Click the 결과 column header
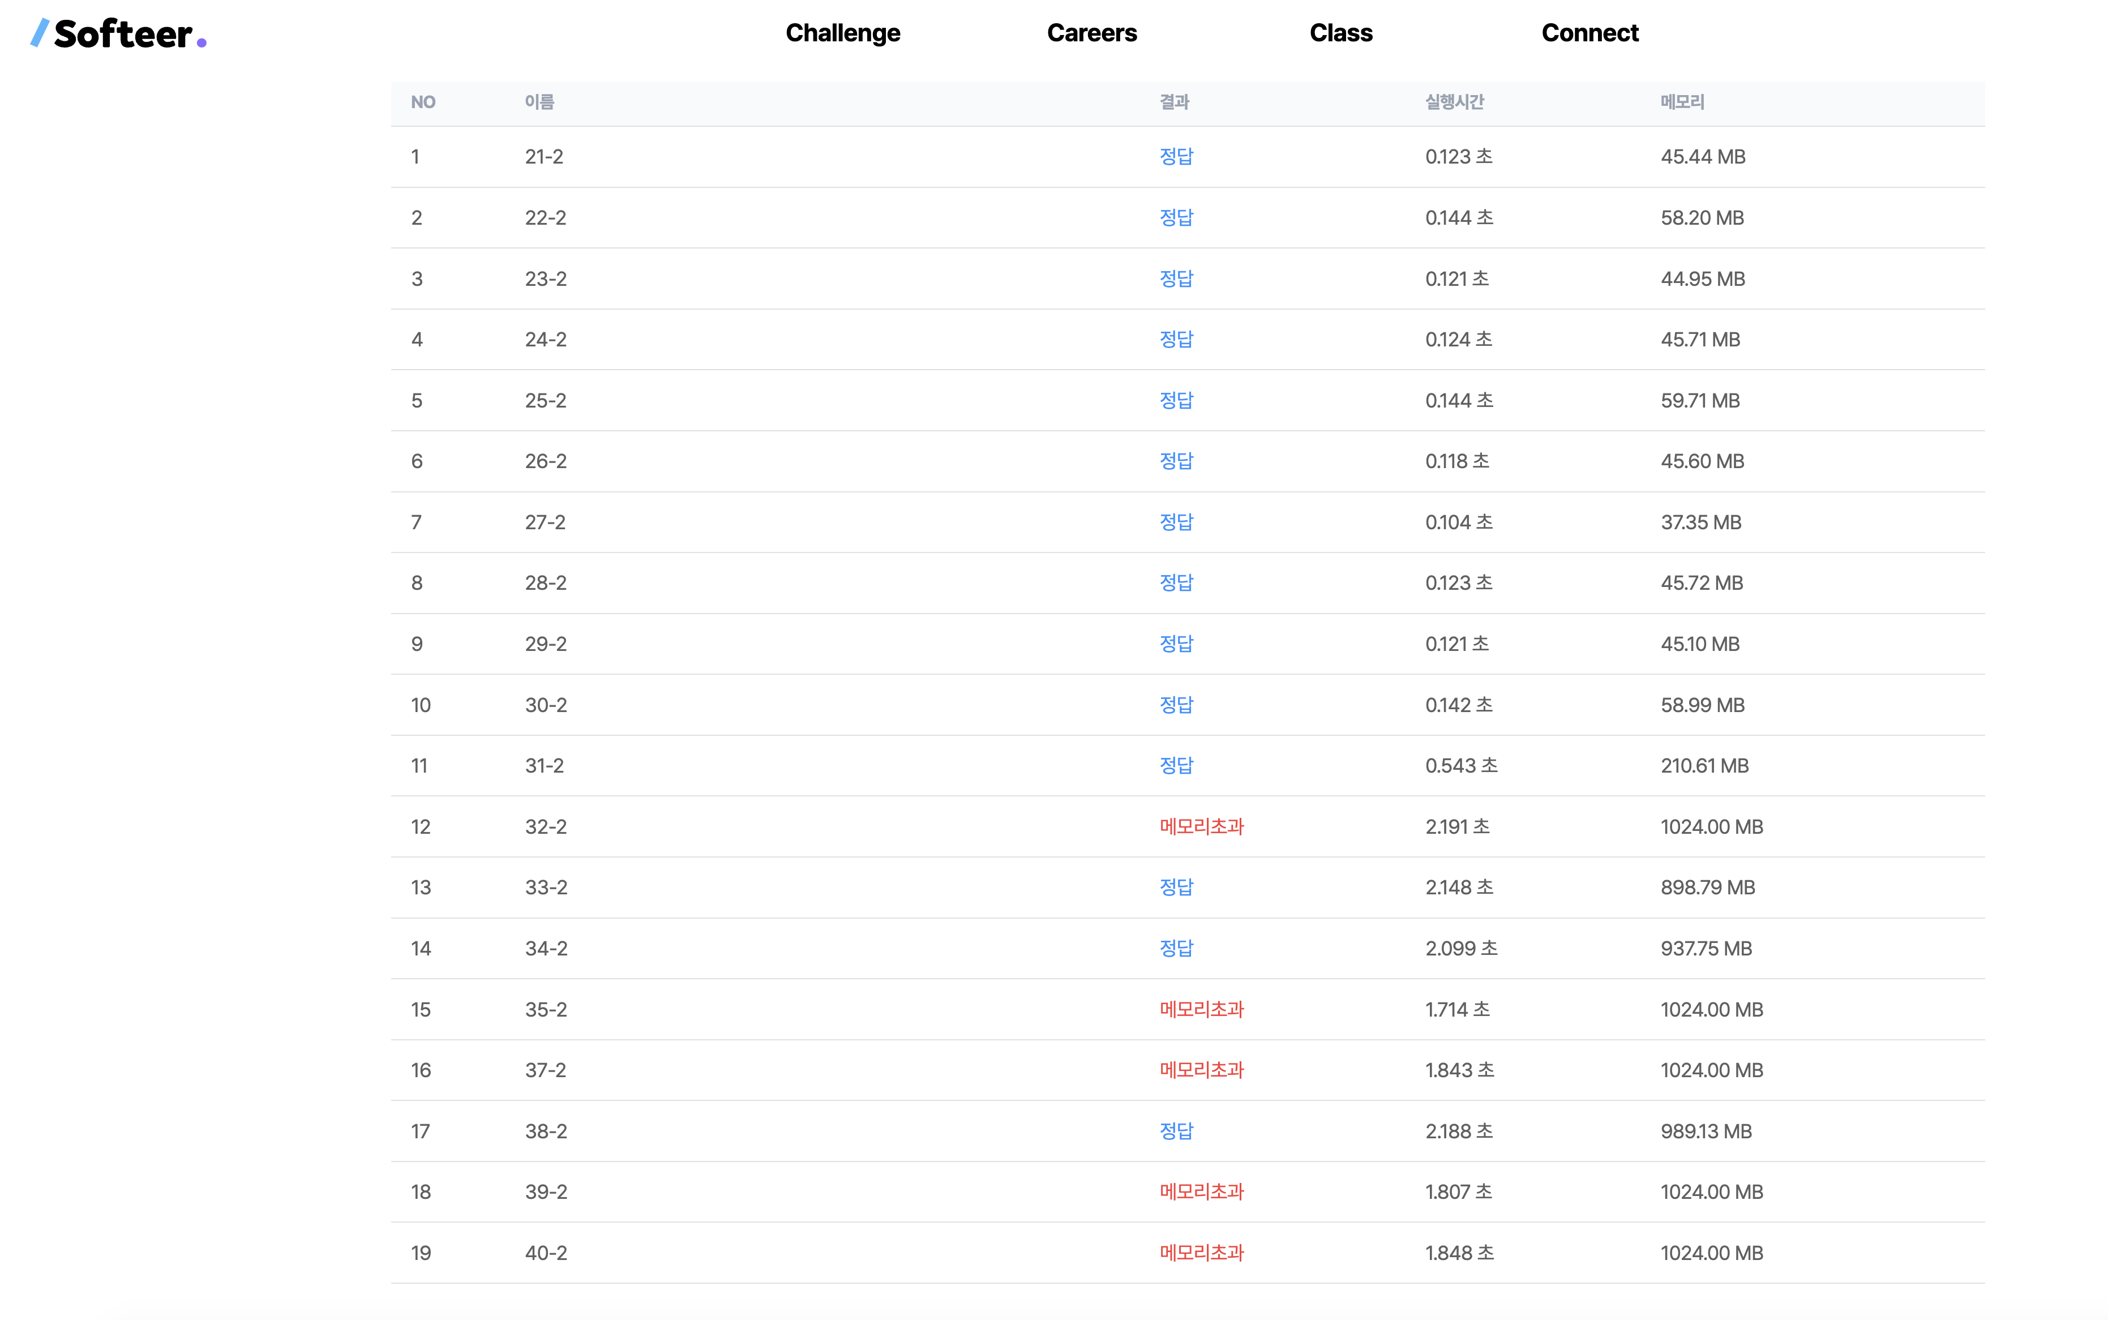 click(x=1174, y=102)
